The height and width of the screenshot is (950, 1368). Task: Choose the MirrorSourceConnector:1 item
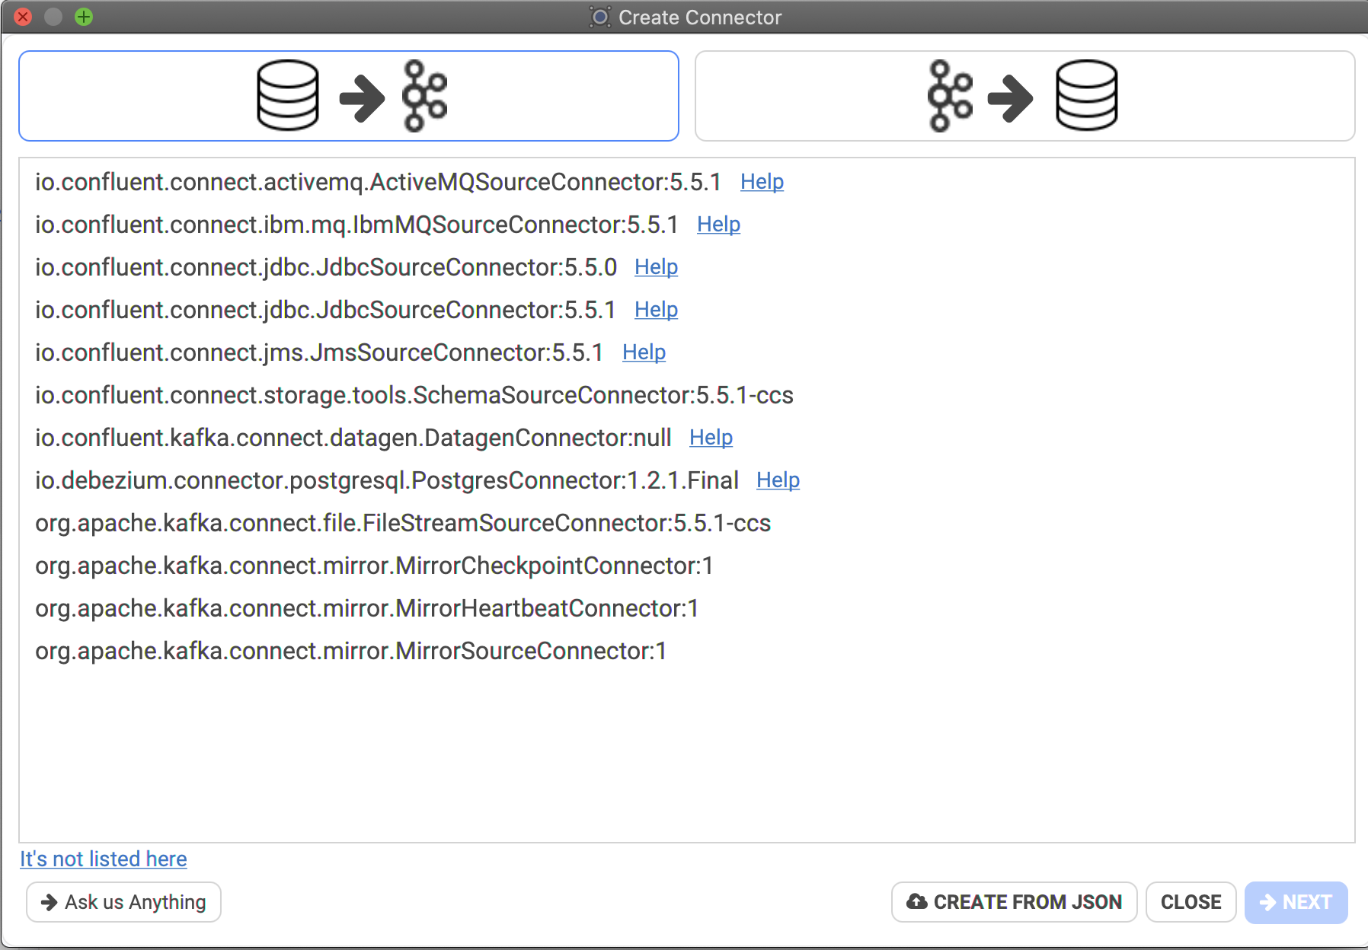click(x=351, y=651)
